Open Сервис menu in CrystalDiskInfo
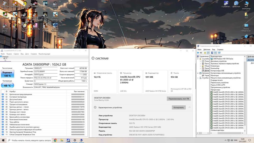This screenshot has width=254, height=143. pos(16,54)
